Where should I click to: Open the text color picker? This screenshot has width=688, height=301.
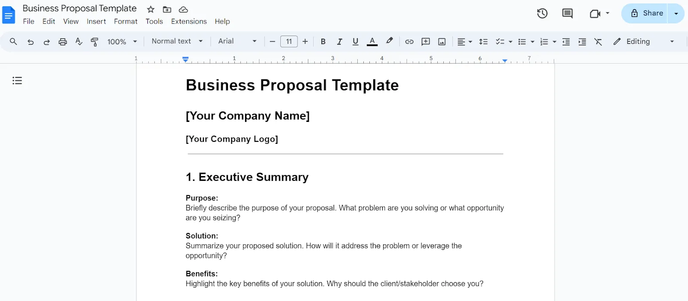372,42
